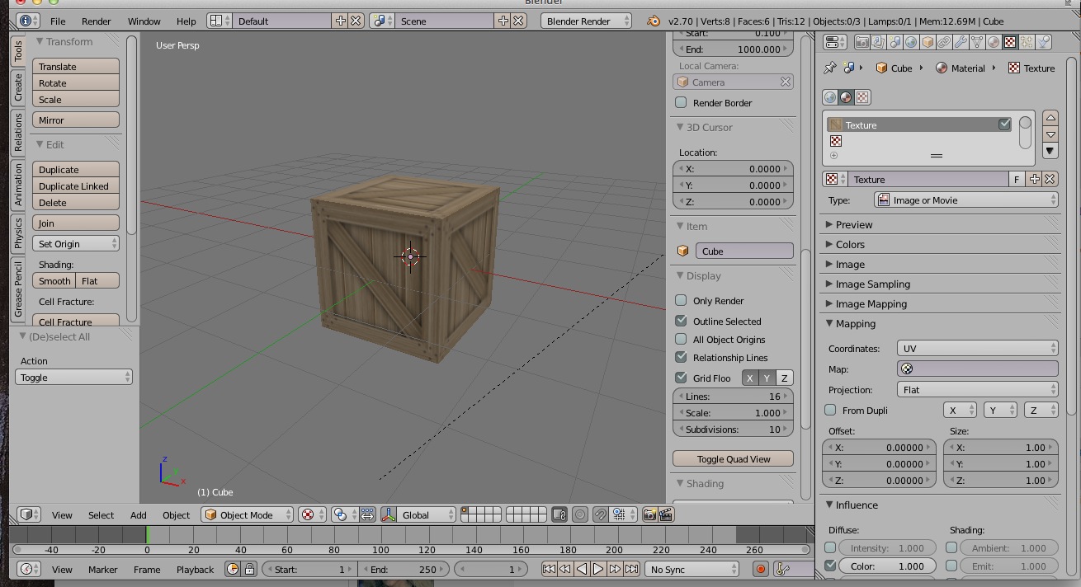Render OpenGL image (camera icon in 3D header)

(649, 514)
